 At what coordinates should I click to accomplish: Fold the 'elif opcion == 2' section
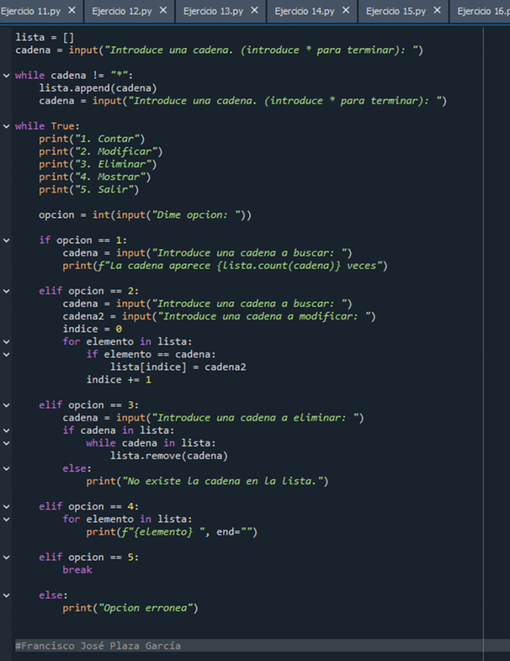point(6,291)
